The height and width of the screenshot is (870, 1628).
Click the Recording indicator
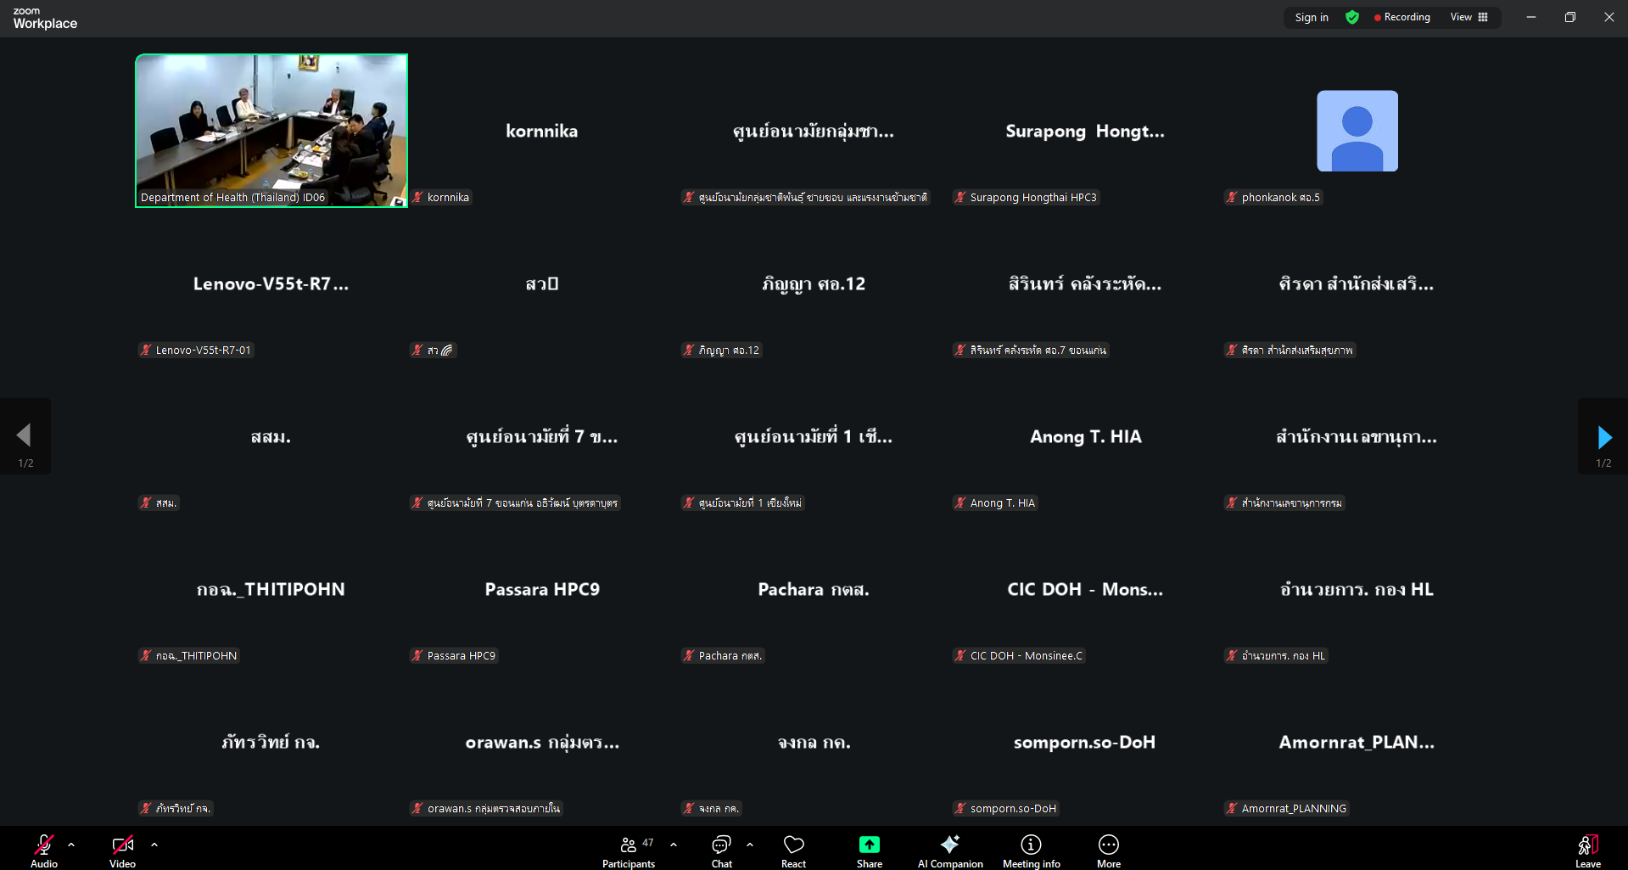coord(1401,17)
